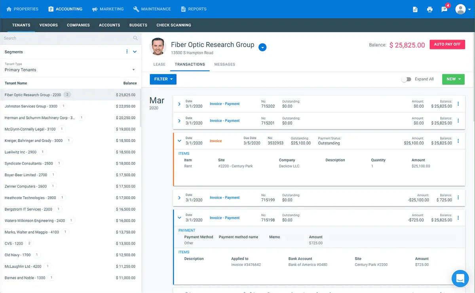
Task: Switch to the Lease tab
Action: pyautogui.click(x=159, y=64)
